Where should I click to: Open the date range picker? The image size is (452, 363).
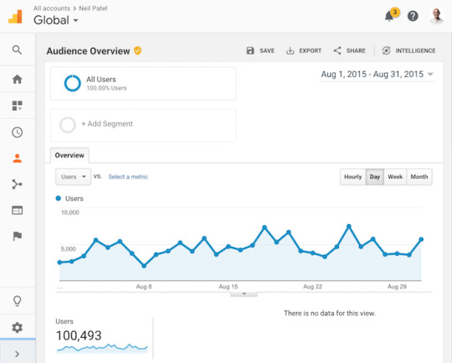click(377, 75)
